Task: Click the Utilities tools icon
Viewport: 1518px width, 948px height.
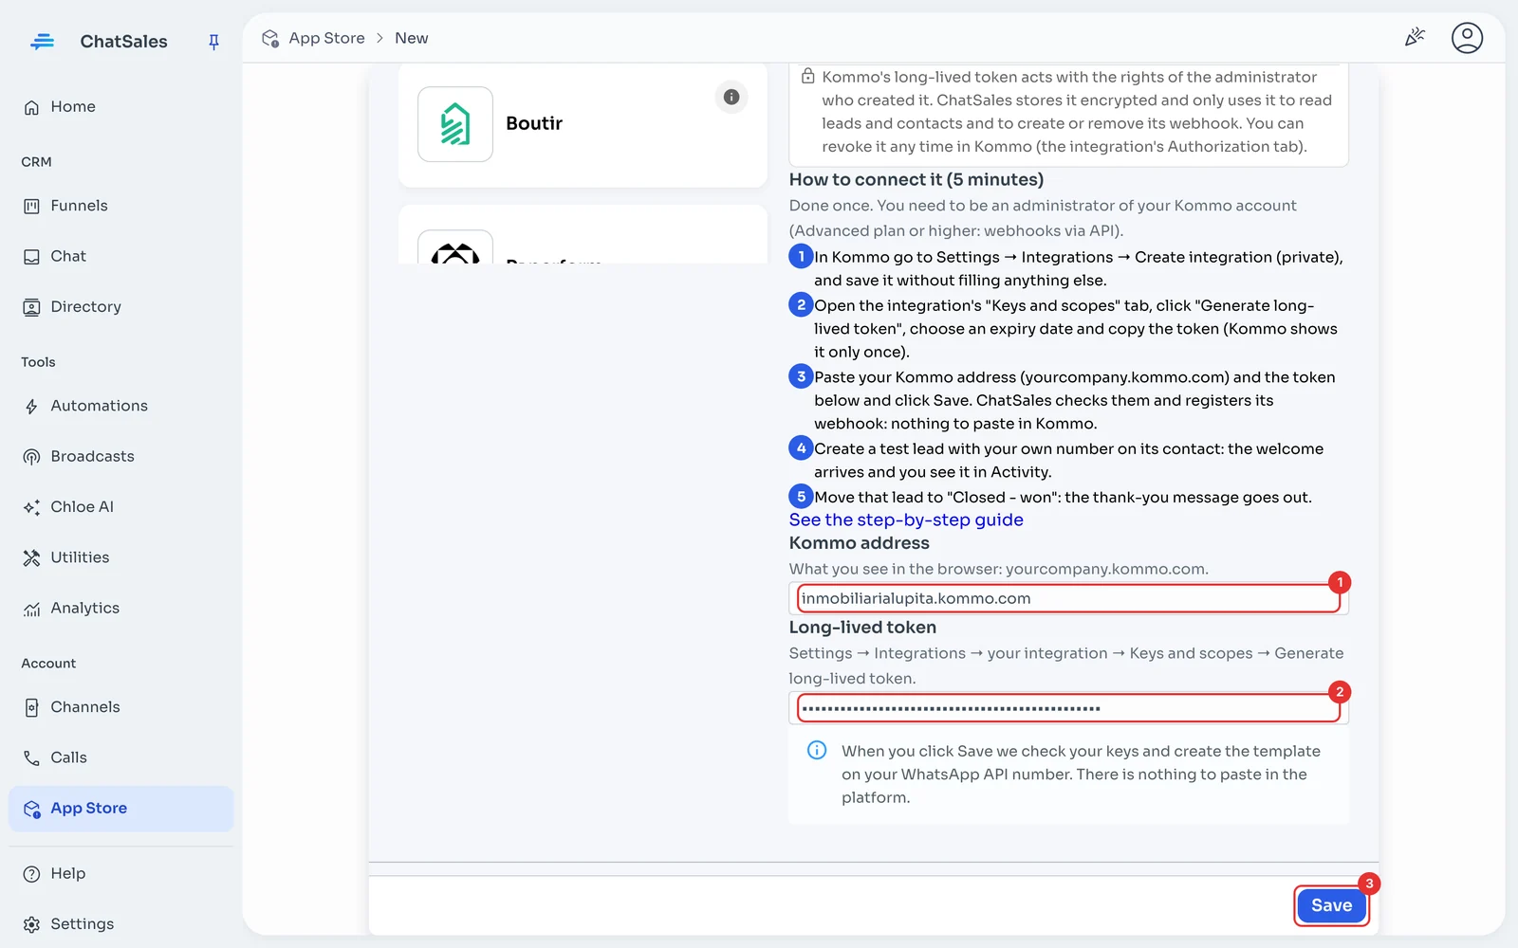Action: [31, 557]
